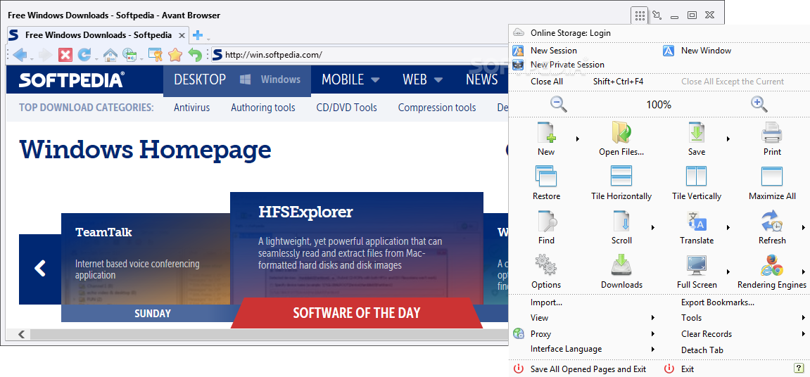This screenshot has height=377, width=810.
Task: Click the menu help question mark
Action: pyautogui.click(x=798, y=369)
